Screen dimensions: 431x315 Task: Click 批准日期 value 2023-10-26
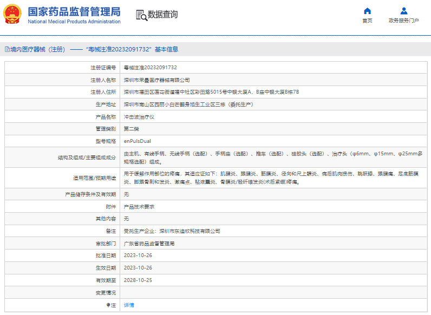[138, 255]
